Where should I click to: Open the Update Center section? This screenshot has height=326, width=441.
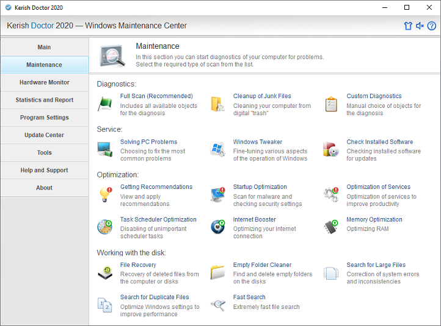(44, 135)
